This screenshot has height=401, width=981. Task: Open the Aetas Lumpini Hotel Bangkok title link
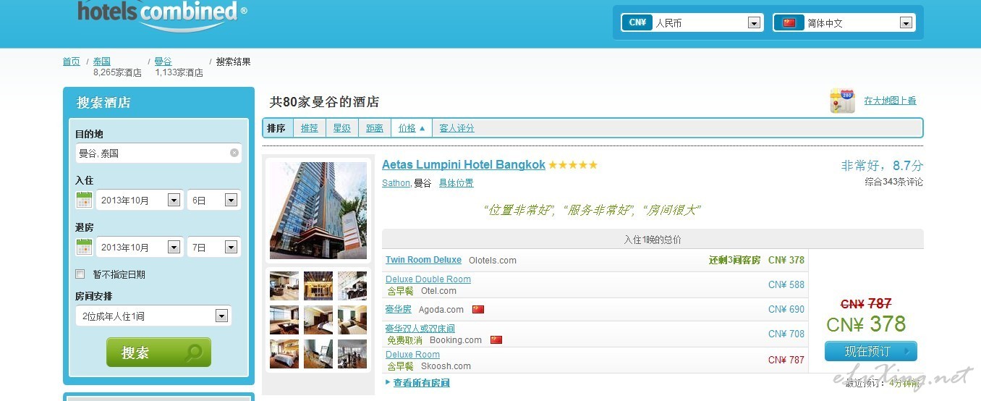coord(464,165)
